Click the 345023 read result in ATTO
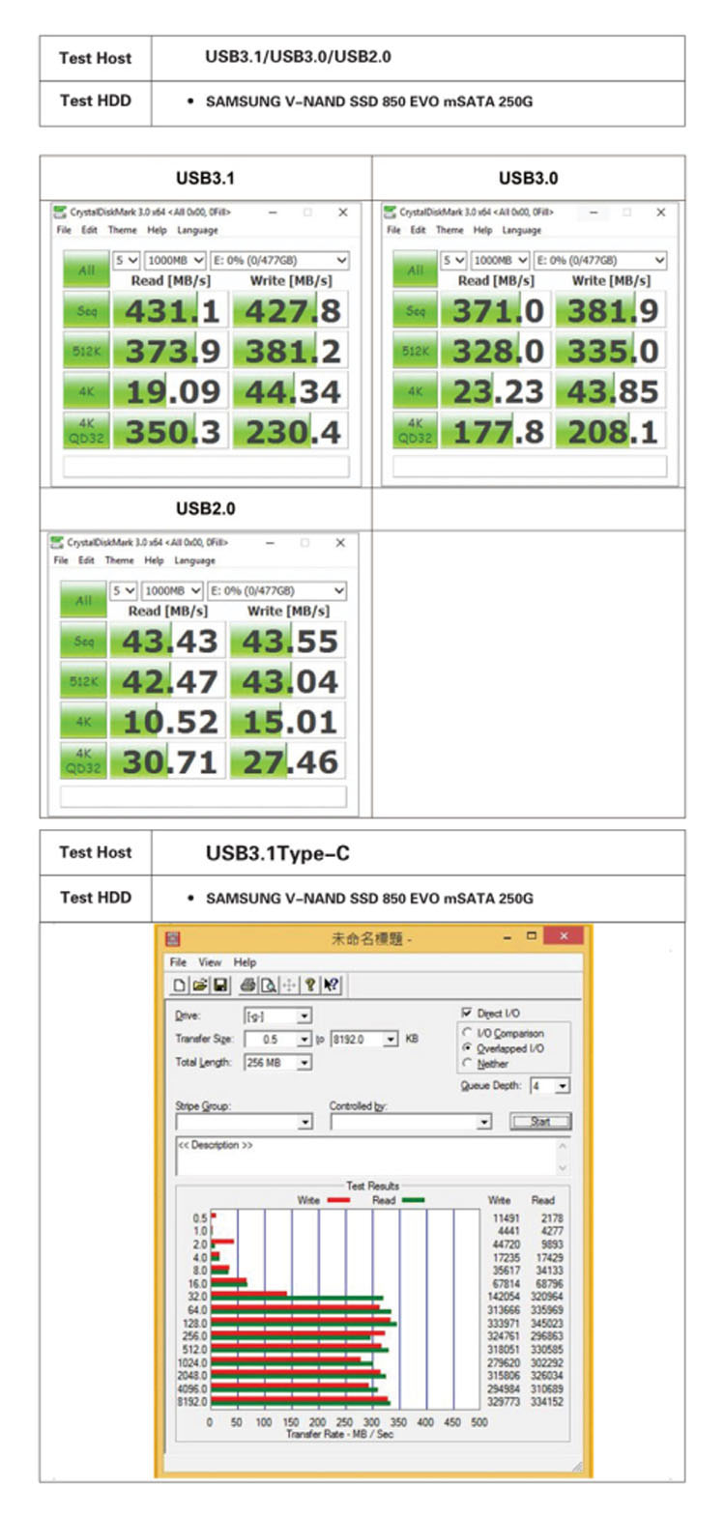The width and height of the screenshot is (725, 1516). coord(546,1324)
